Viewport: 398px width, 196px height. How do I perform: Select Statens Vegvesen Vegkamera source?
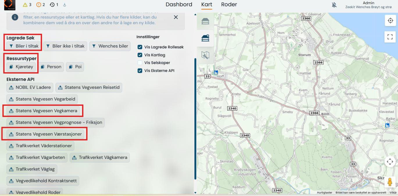(43, 111)
